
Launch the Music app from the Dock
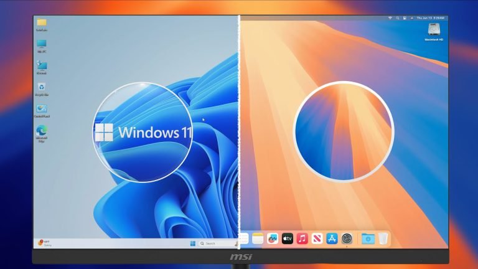pos(302,238)
